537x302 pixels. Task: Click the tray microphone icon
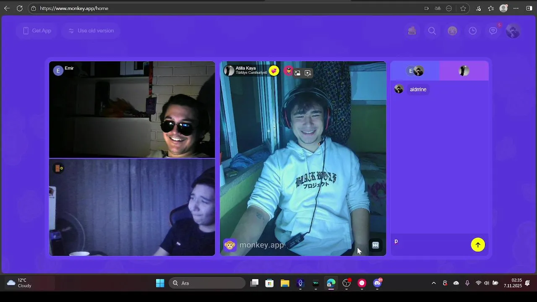tap(467, 283)
